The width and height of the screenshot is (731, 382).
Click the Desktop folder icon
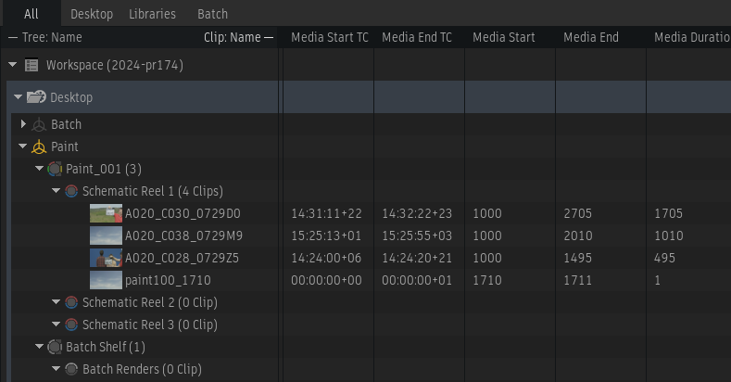pos(36,97)
